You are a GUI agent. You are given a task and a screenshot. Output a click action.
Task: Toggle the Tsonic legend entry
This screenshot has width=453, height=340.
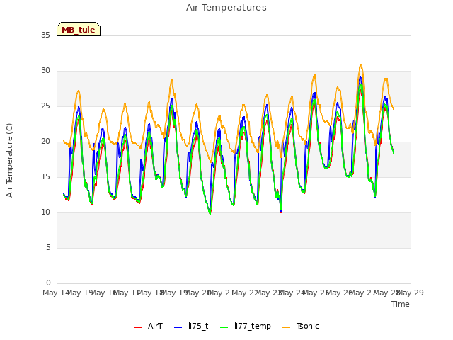(x=301, y=326)
